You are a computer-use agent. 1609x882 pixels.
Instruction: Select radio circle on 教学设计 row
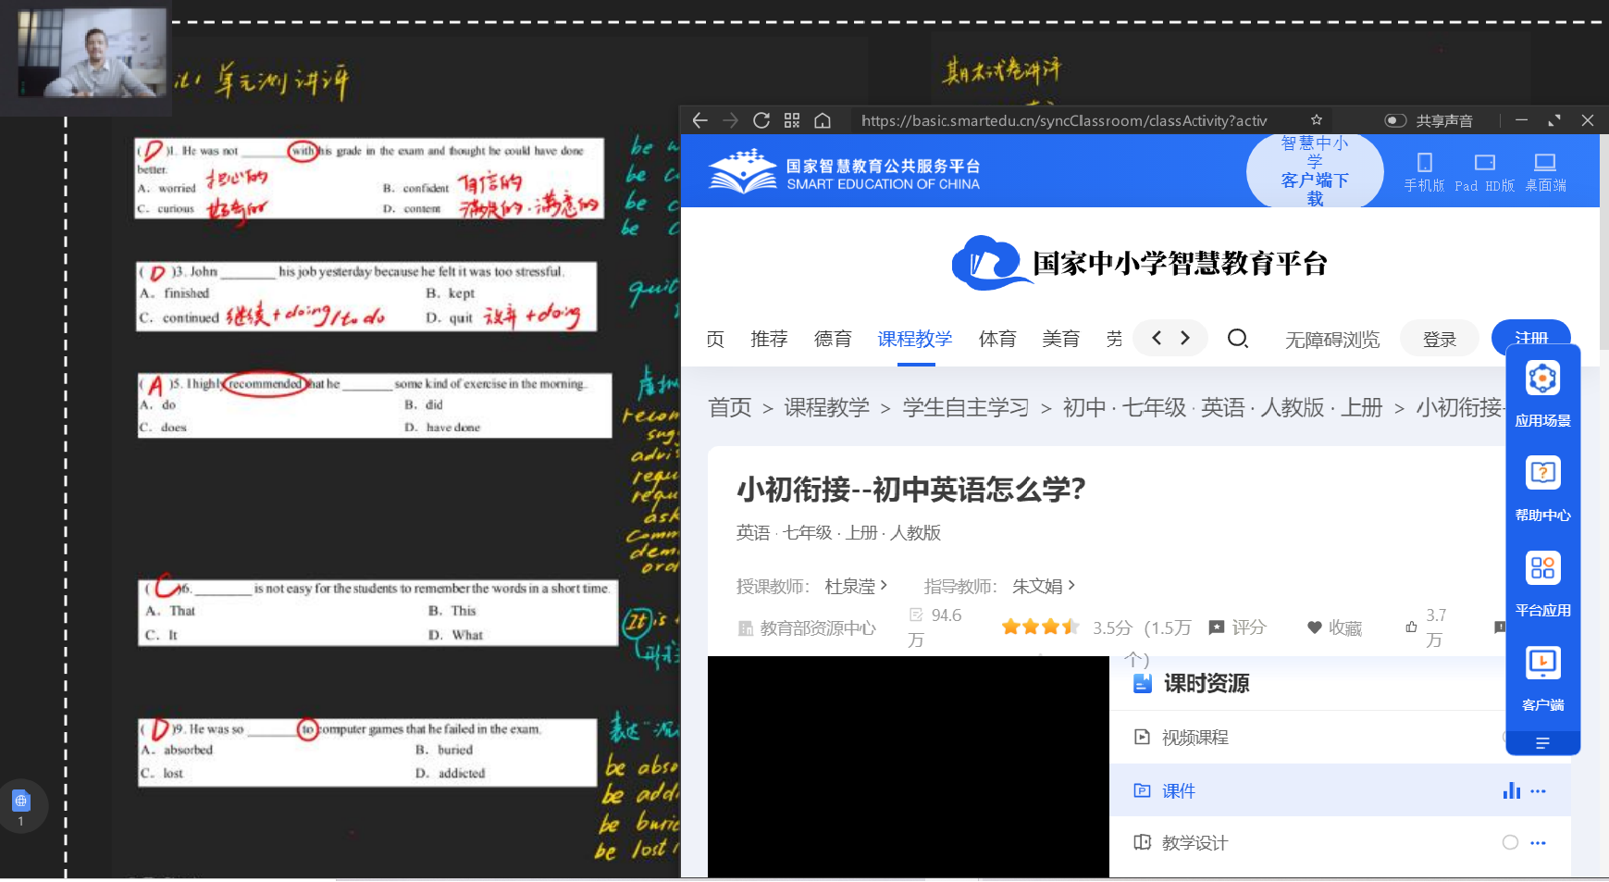[x=1510, y=842]
